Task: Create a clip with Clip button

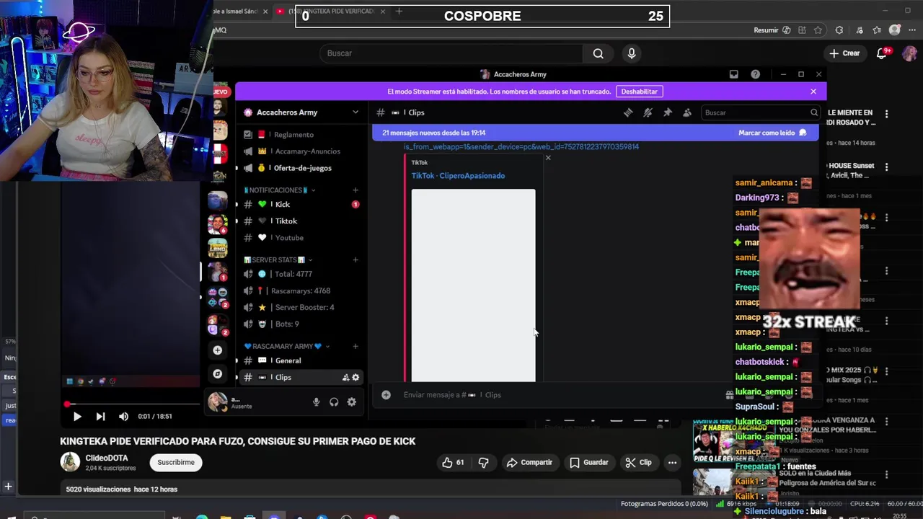Action: coord(638,463)
